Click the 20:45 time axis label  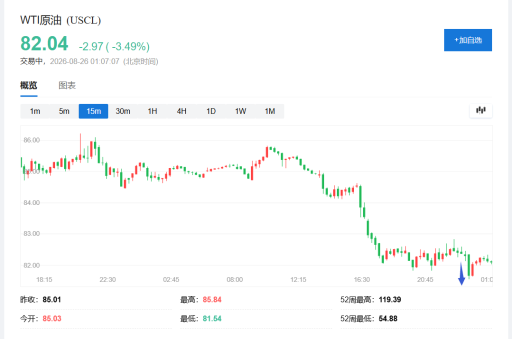click(x=425, y=279)
